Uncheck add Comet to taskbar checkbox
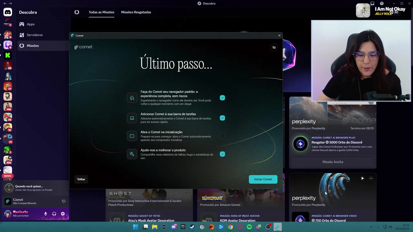The width and height of the screenshot is (413, 232). click(222, 118)
